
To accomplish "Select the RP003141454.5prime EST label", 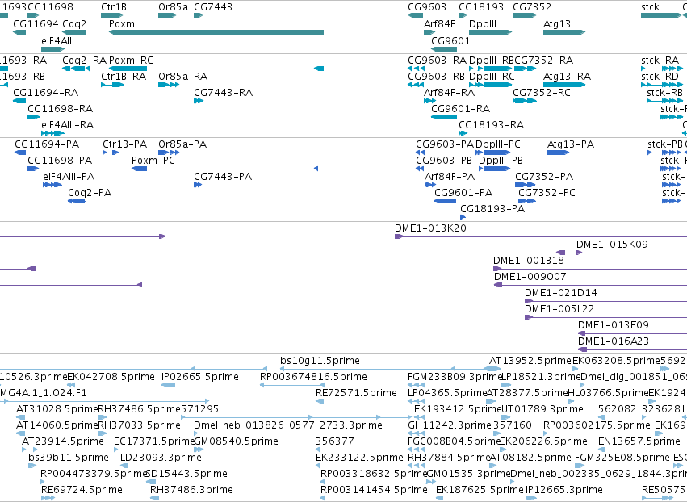I will pos(374,490).
